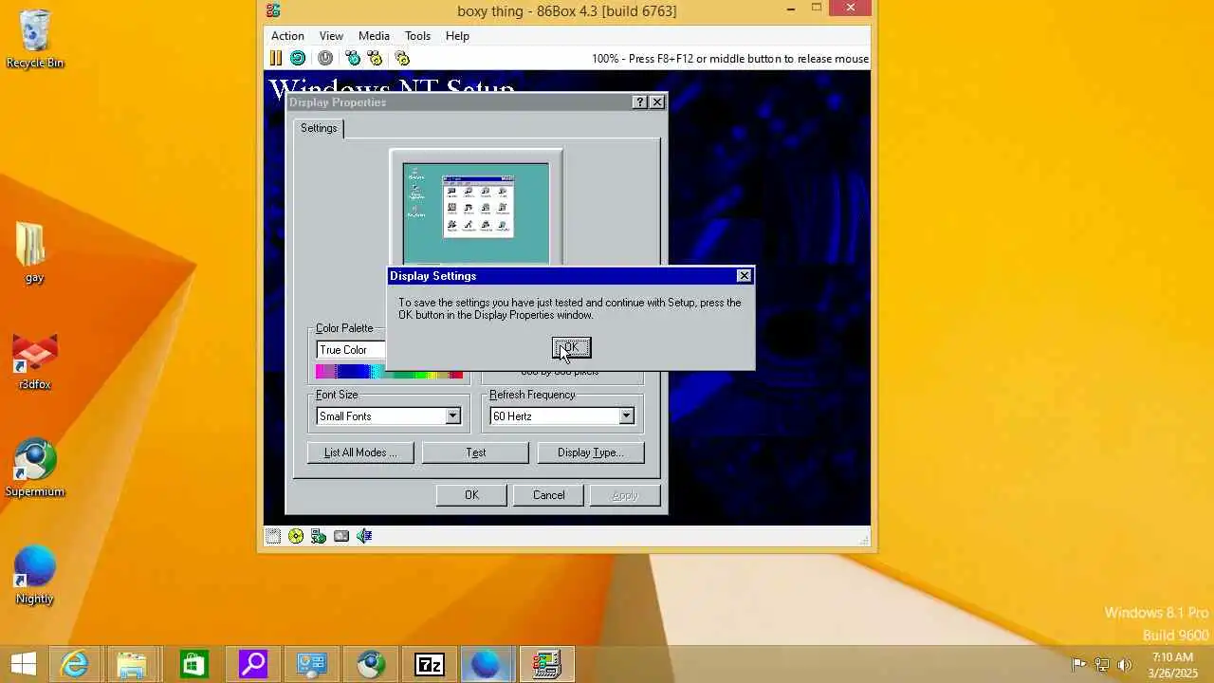The width and height of the screenshot is (1214, 683).
Task: Click the Test button
Action: [x=475, y=452]
